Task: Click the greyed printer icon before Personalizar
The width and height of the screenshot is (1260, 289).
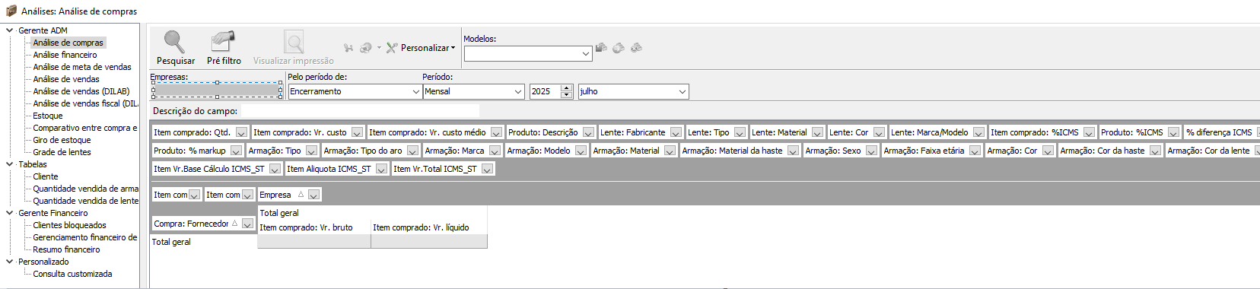Action: point(366,48)
